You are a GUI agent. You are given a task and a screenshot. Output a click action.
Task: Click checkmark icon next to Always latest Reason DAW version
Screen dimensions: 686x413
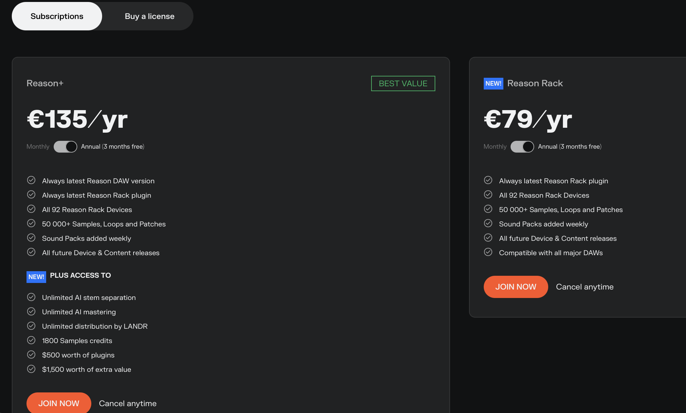pos(31,180)
